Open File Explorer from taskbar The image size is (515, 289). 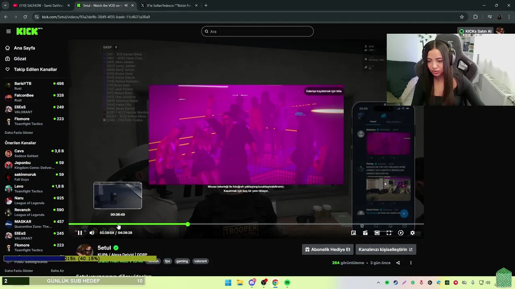pyautogui.click(x=240, y=283)
